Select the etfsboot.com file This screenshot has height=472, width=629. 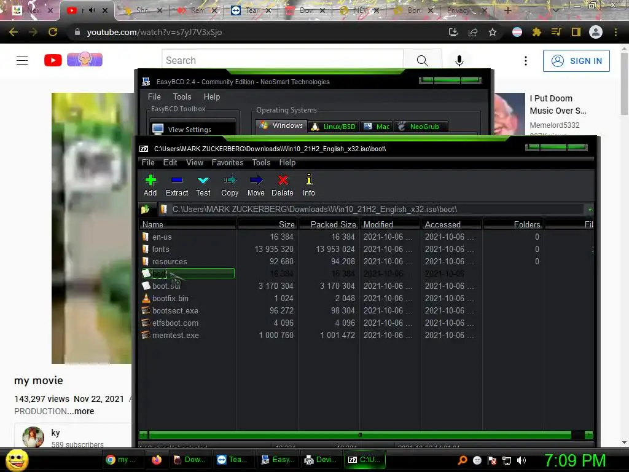(x=175, y=323)
